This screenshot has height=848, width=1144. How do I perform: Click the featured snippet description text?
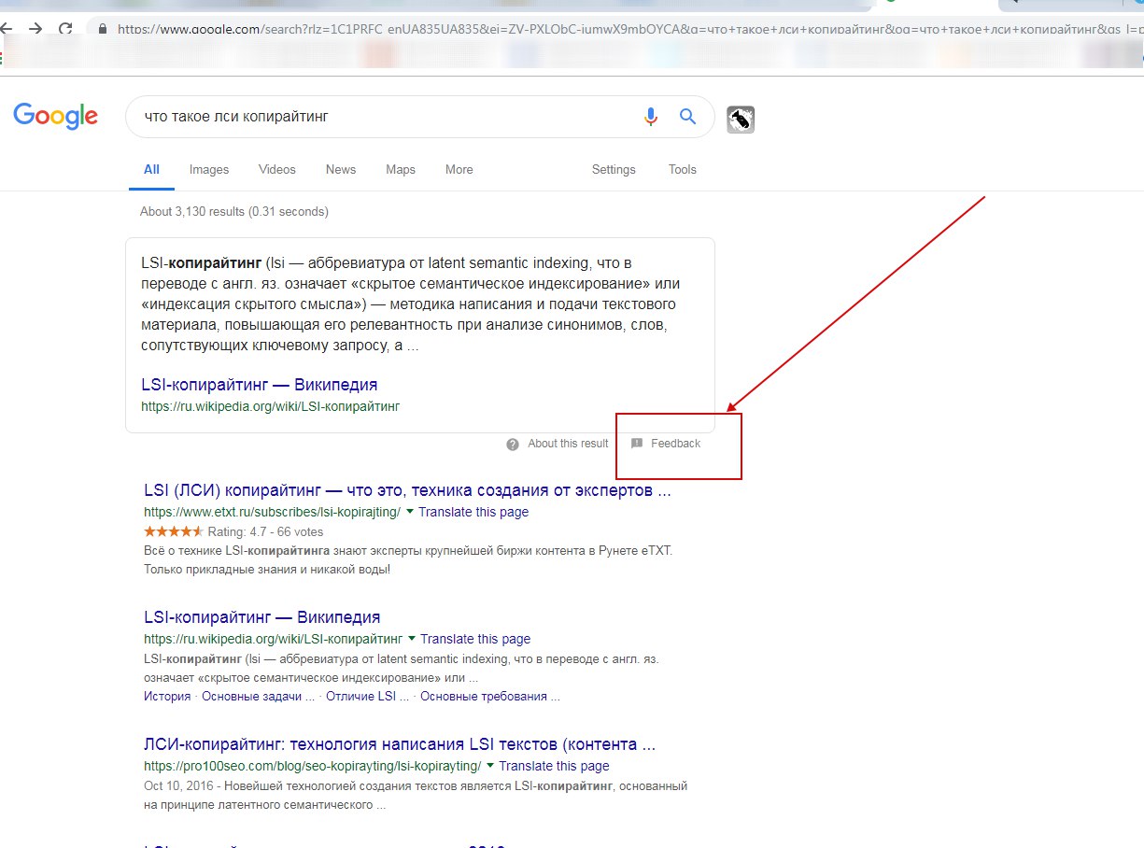tap(411, 304)
